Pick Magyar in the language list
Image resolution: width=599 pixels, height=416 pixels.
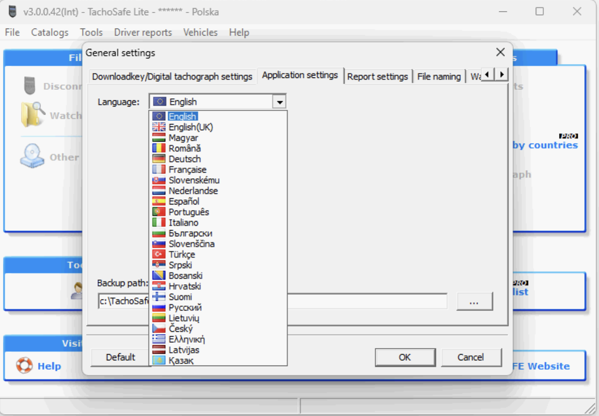tap(218, 138)
